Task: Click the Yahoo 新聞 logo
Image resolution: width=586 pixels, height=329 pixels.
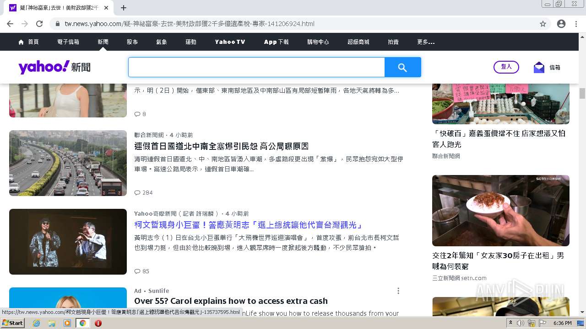Action: [x=54, y=67]
